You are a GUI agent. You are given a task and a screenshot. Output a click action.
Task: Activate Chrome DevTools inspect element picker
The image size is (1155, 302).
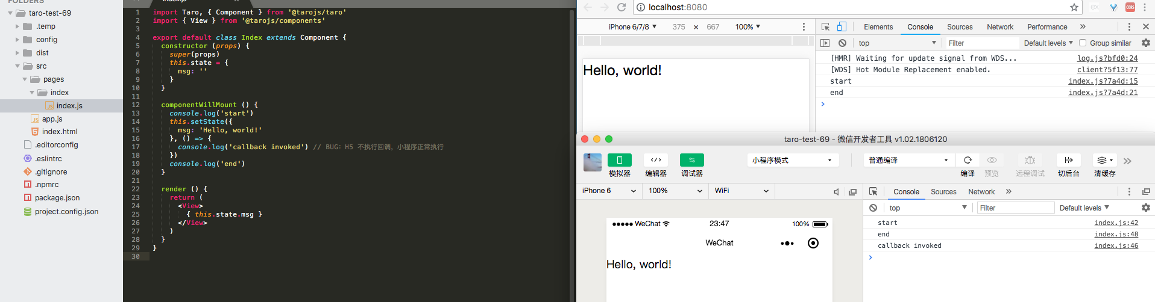pos(825,26)
